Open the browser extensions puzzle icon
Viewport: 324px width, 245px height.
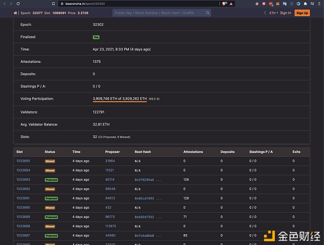tap(305, 3)
